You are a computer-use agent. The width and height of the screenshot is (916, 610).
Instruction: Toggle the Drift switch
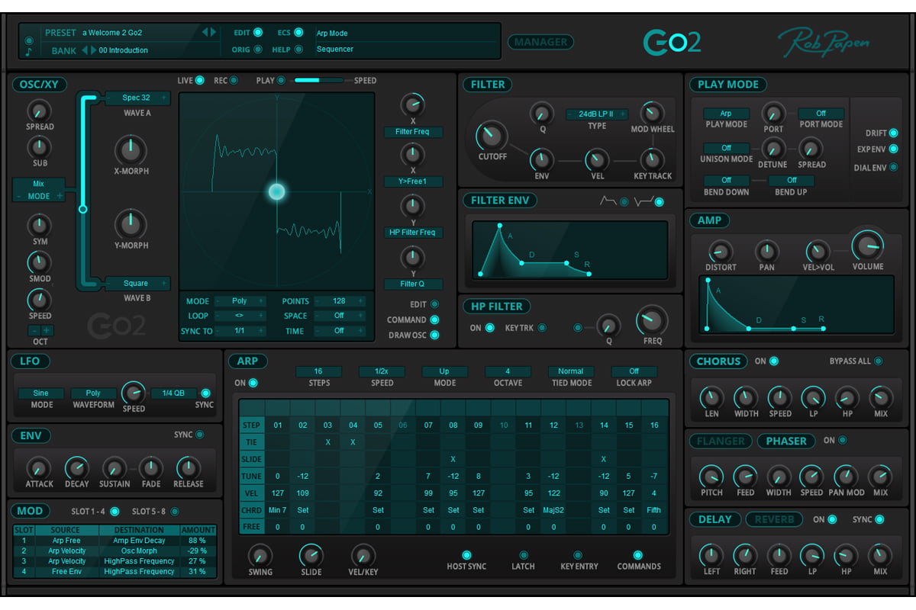[893, 133]
